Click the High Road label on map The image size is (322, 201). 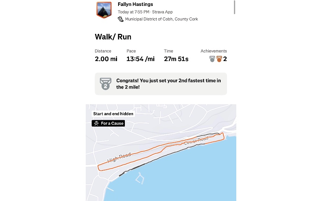coord(119,157)
